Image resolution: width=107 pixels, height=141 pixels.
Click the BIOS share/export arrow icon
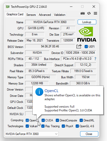pos(79,46)
